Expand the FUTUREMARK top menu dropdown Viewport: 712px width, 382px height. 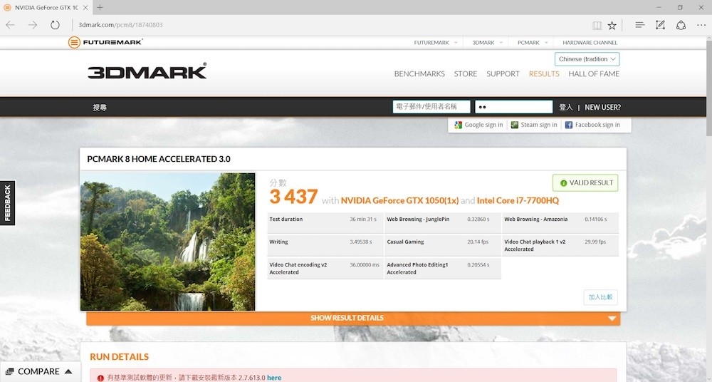pyautogui.click(x=456, y=42)
